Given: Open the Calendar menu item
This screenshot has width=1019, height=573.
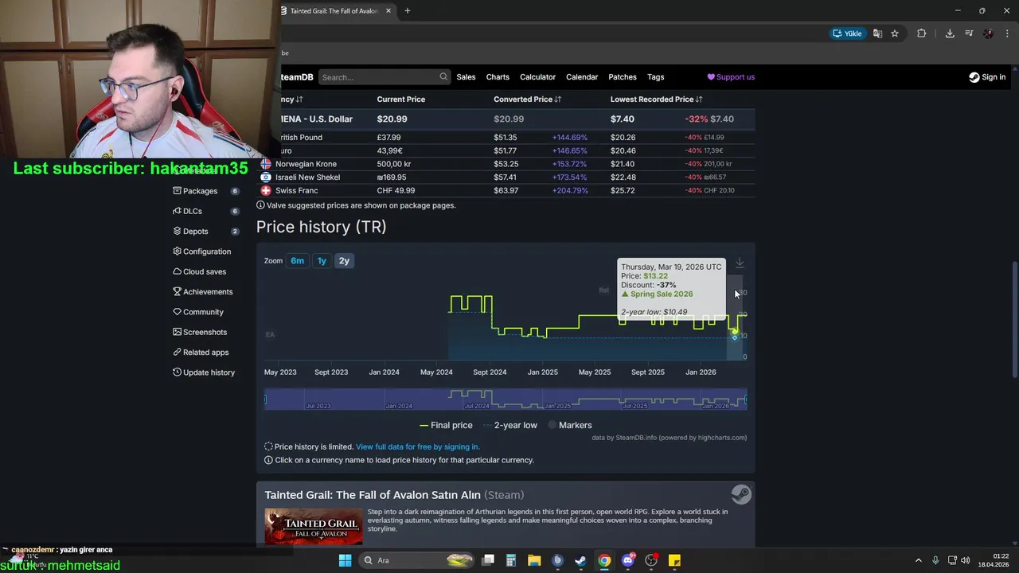Looking at the screenshot, I should pyautogui.click(x=582, y=77).
